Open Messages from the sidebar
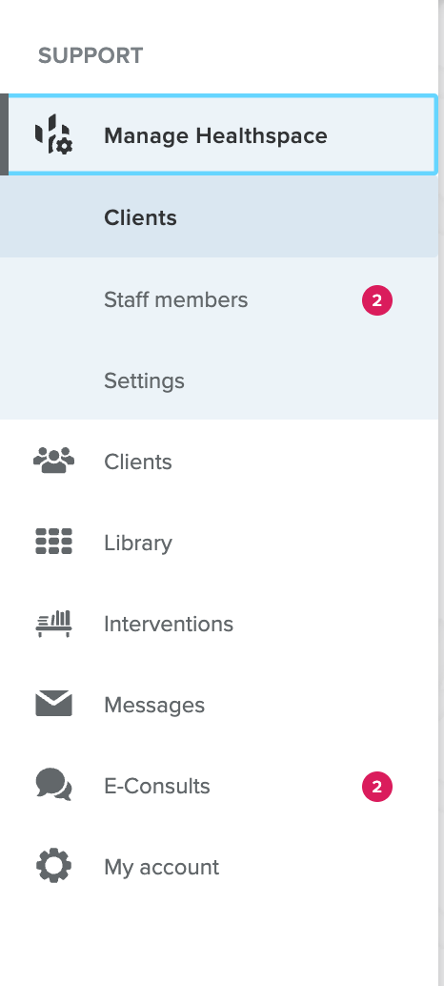This screenshot has height=986, width=444. coord(153,705)
